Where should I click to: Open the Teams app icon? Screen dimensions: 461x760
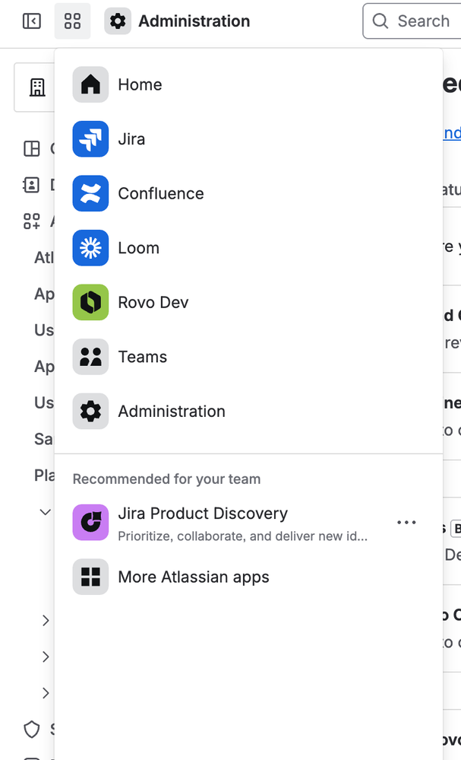tap(90, 357)
